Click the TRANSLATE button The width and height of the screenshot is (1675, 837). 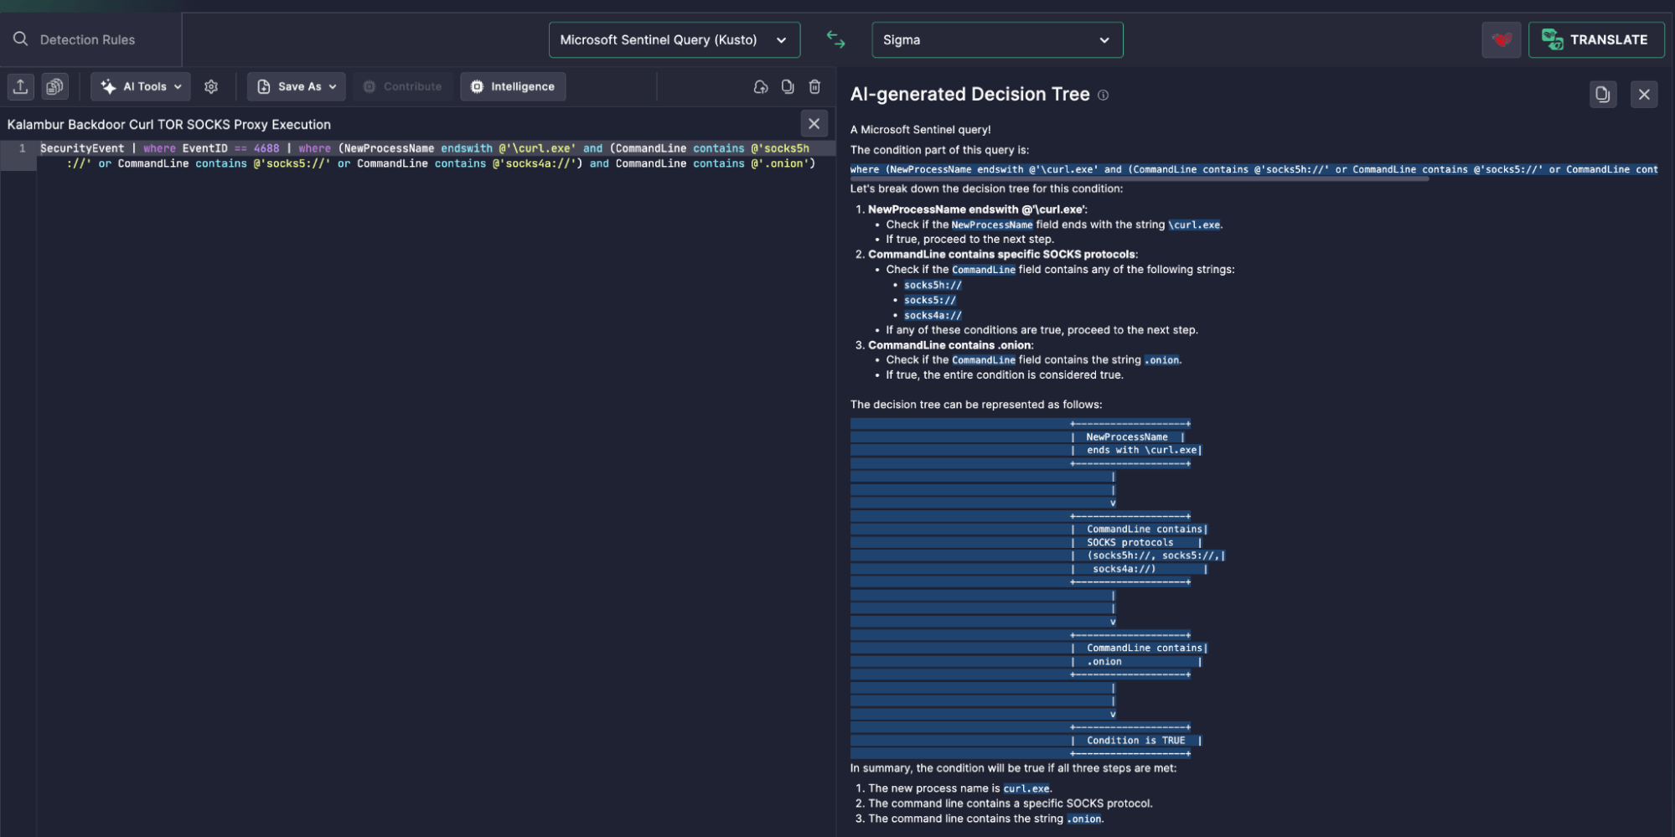tap(1595, 40)
